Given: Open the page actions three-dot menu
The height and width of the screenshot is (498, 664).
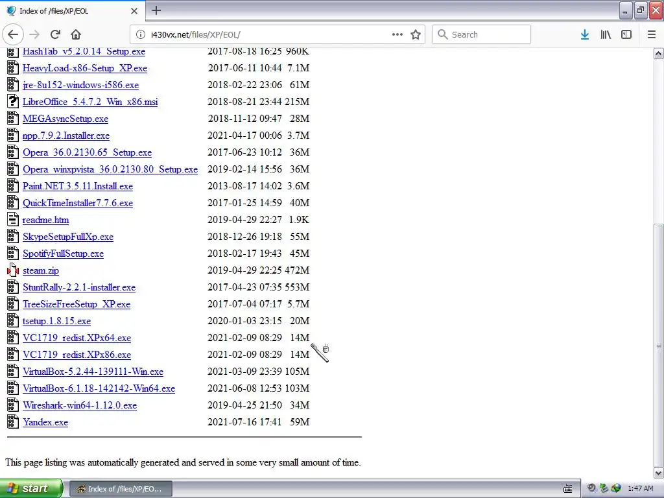Looking at the screenshot, I should [x=397, y=34].
